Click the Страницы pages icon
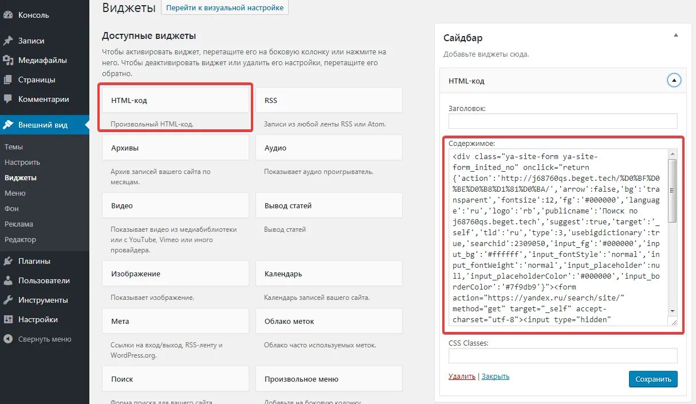 point(8,80)
